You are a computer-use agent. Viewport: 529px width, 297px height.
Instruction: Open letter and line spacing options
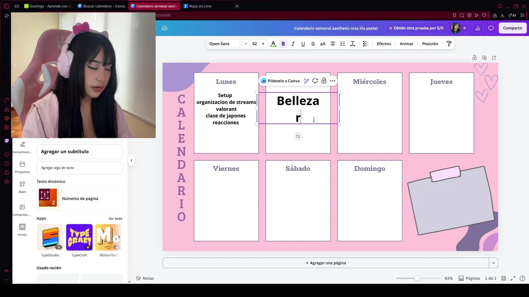tap(353, 44)
